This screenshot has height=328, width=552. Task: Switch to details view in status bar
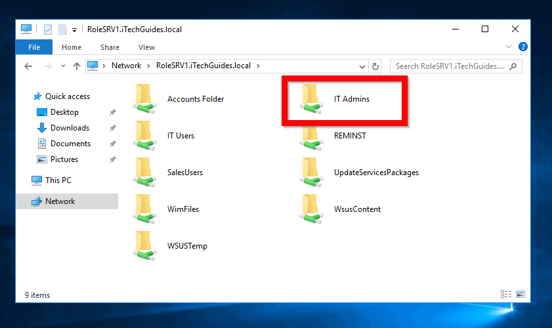coord(506,295)
